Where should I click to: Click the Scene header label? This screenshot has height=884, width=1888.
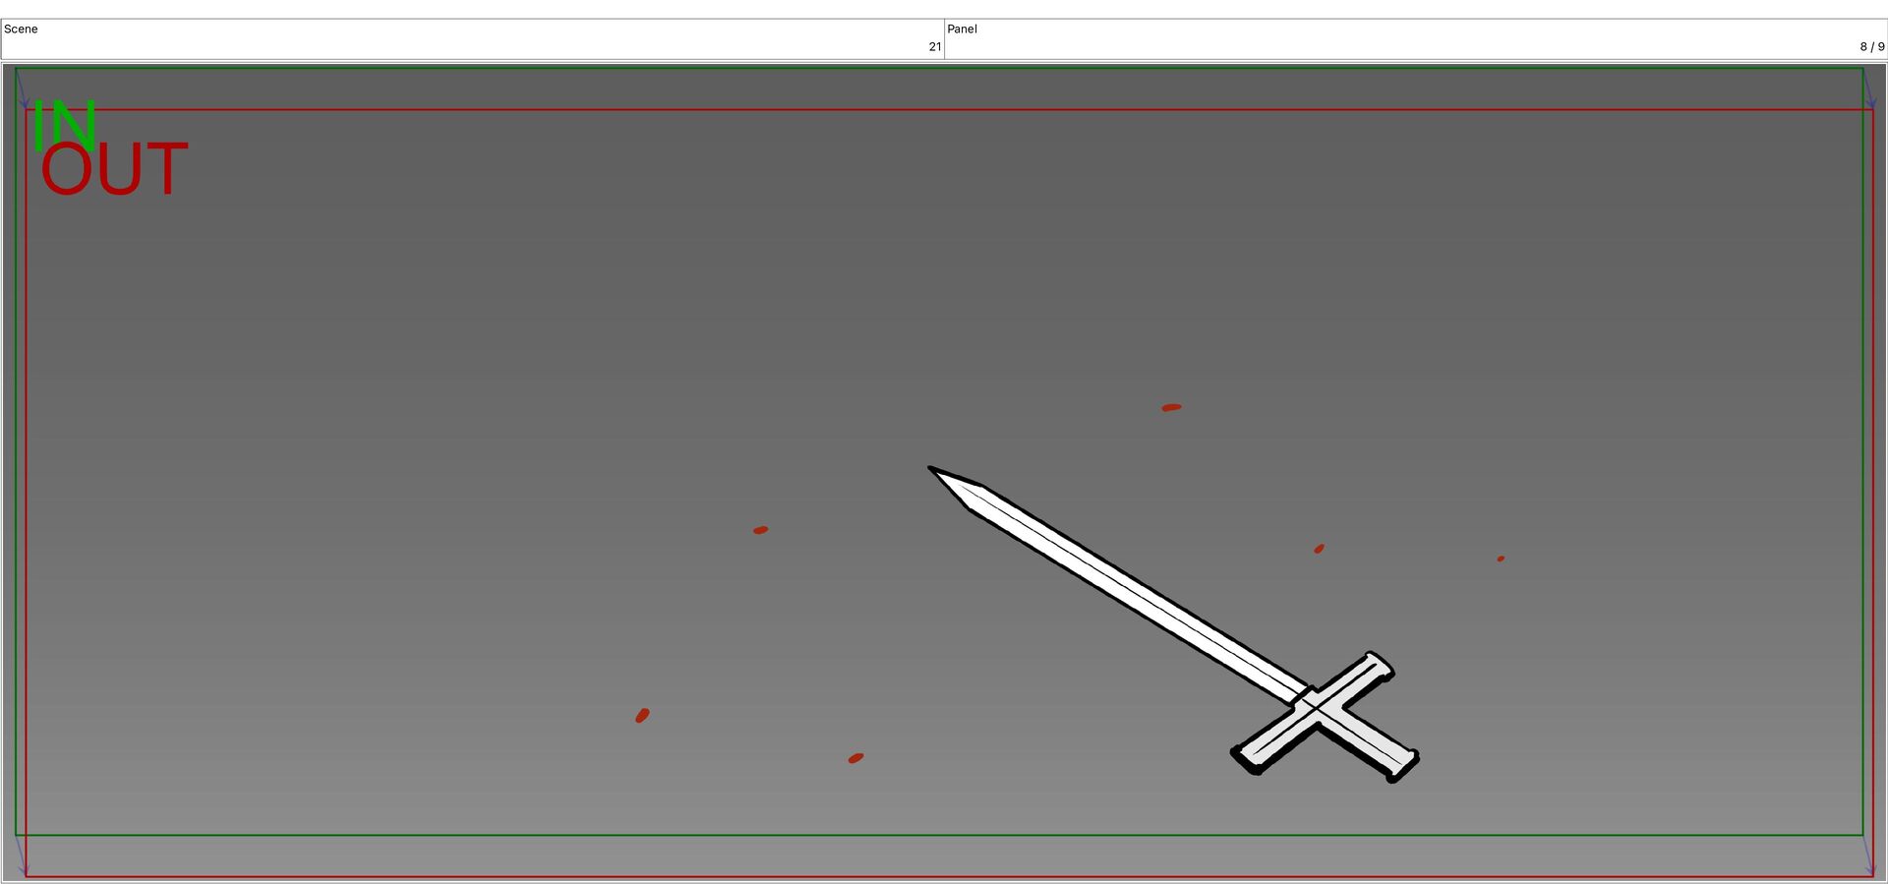21,29
